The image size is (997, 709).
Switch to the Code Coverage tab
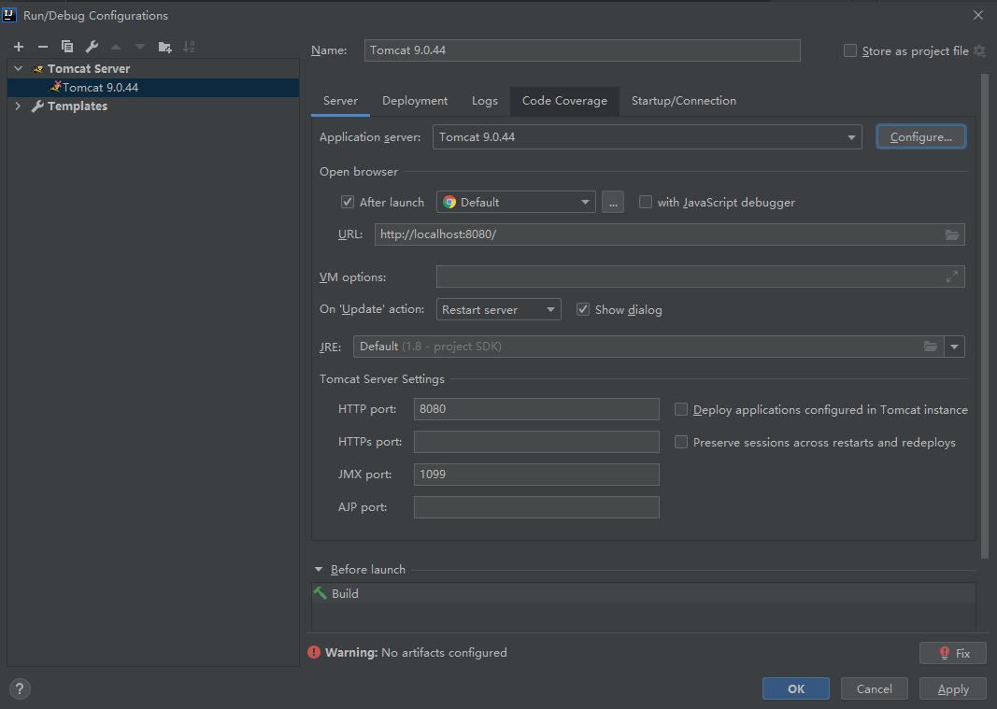tap(564, 101)
